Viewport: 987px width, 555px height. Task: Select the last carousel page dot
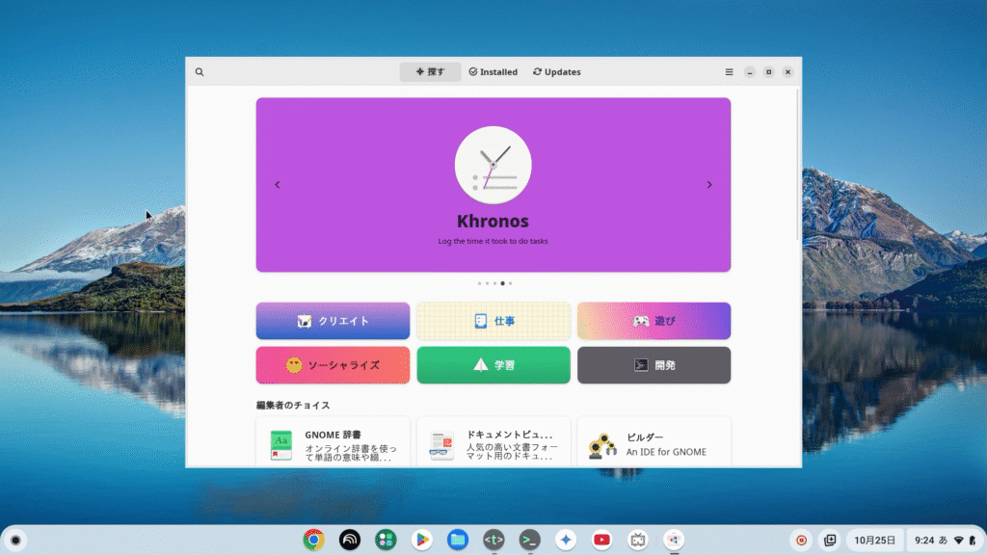pyautogui.click(x=510, y=283)
